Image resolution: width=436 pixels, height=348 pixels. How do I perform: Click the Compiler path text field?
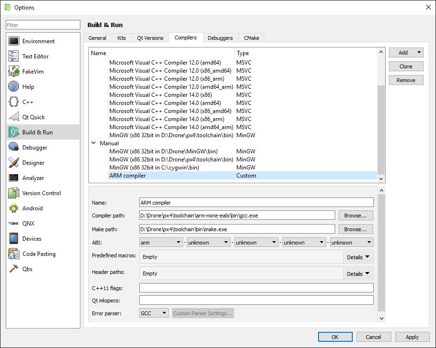(237, 215)
